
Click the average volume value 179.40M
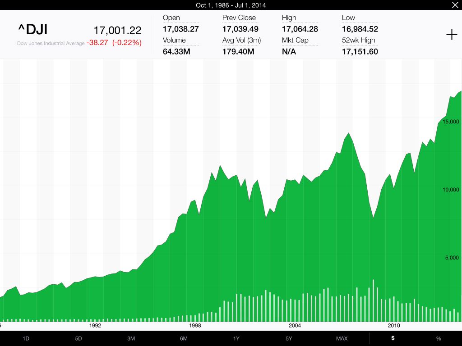point(238,51)
